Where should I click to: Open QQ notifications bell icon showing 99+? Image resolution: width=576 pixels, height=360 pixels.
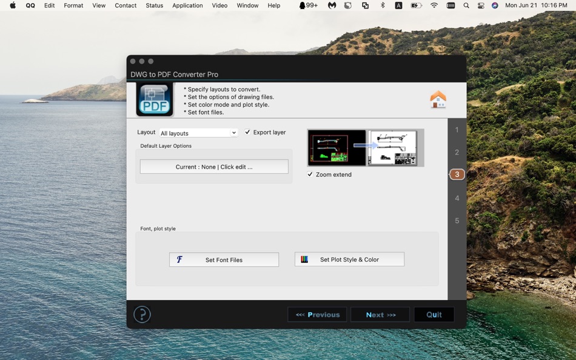(x=308, y=5)
